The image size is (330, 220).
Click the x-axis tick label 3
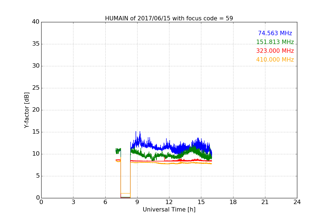73,202
